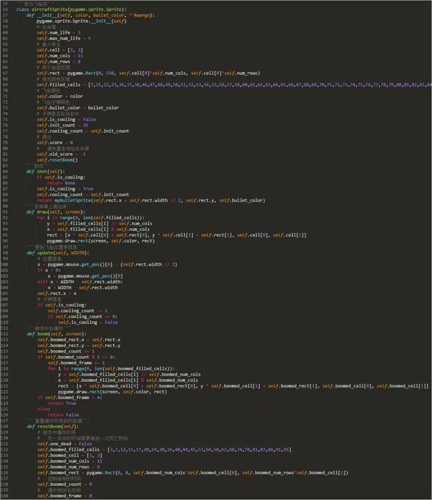Click the 'self.resetBoom()' call line
Screen dimensions: 432x500
click(58, 160)
